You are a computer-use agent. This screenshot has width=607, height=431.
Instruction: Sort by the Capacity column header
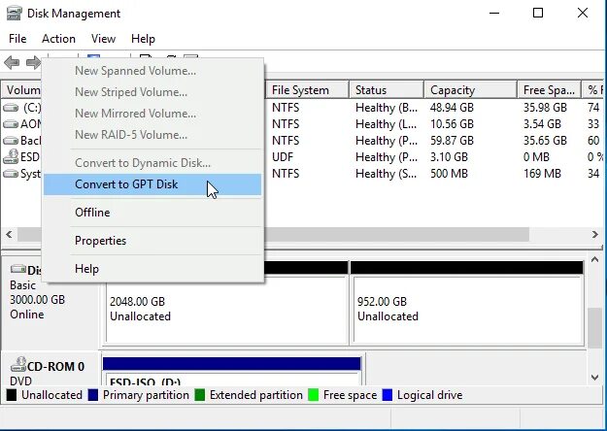(x=470, y=90)
